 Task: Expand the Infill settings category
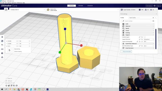click(138, 24)
